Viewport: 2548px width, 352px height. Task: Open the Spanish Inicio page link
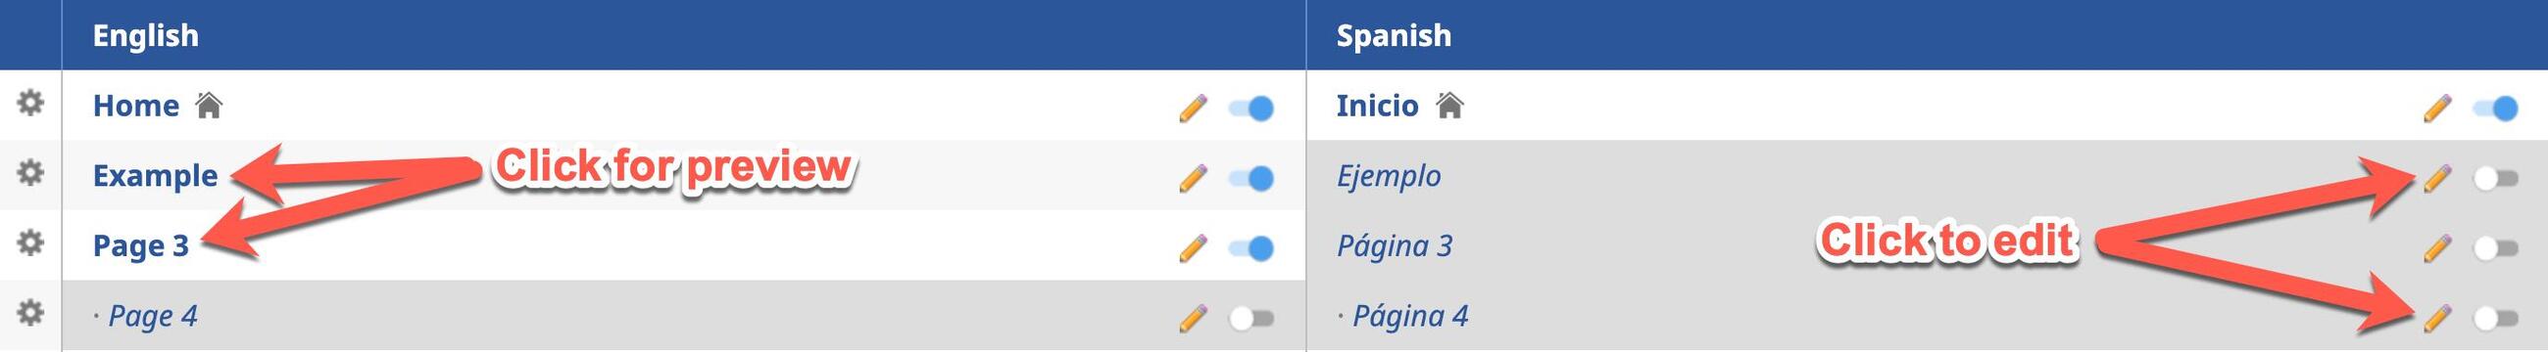pyautogui.click(x=1377, y=106)
